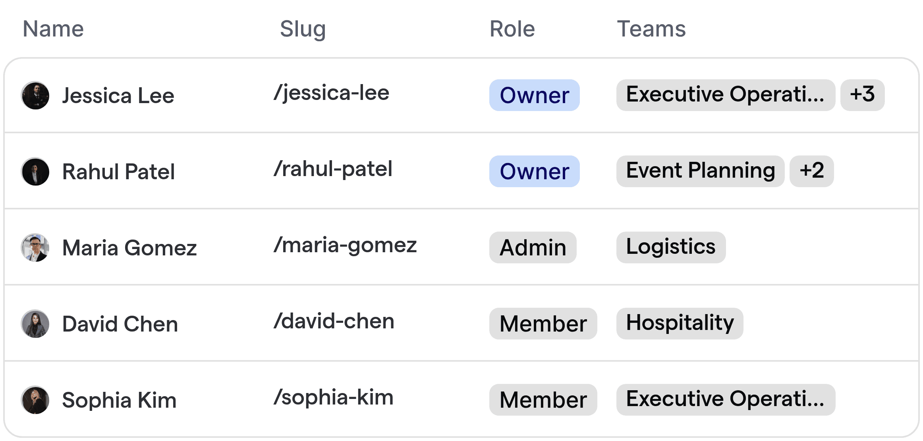This screenshot has width=923, height=441.
Task: Click the name text Maria Gomez
Action: pyautogui.click(x=129, y=247)
